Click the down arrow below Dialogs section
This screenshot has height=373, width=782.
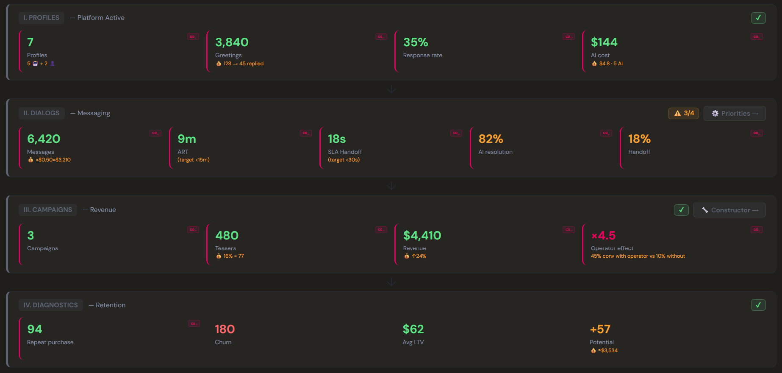tap(391, 186)
